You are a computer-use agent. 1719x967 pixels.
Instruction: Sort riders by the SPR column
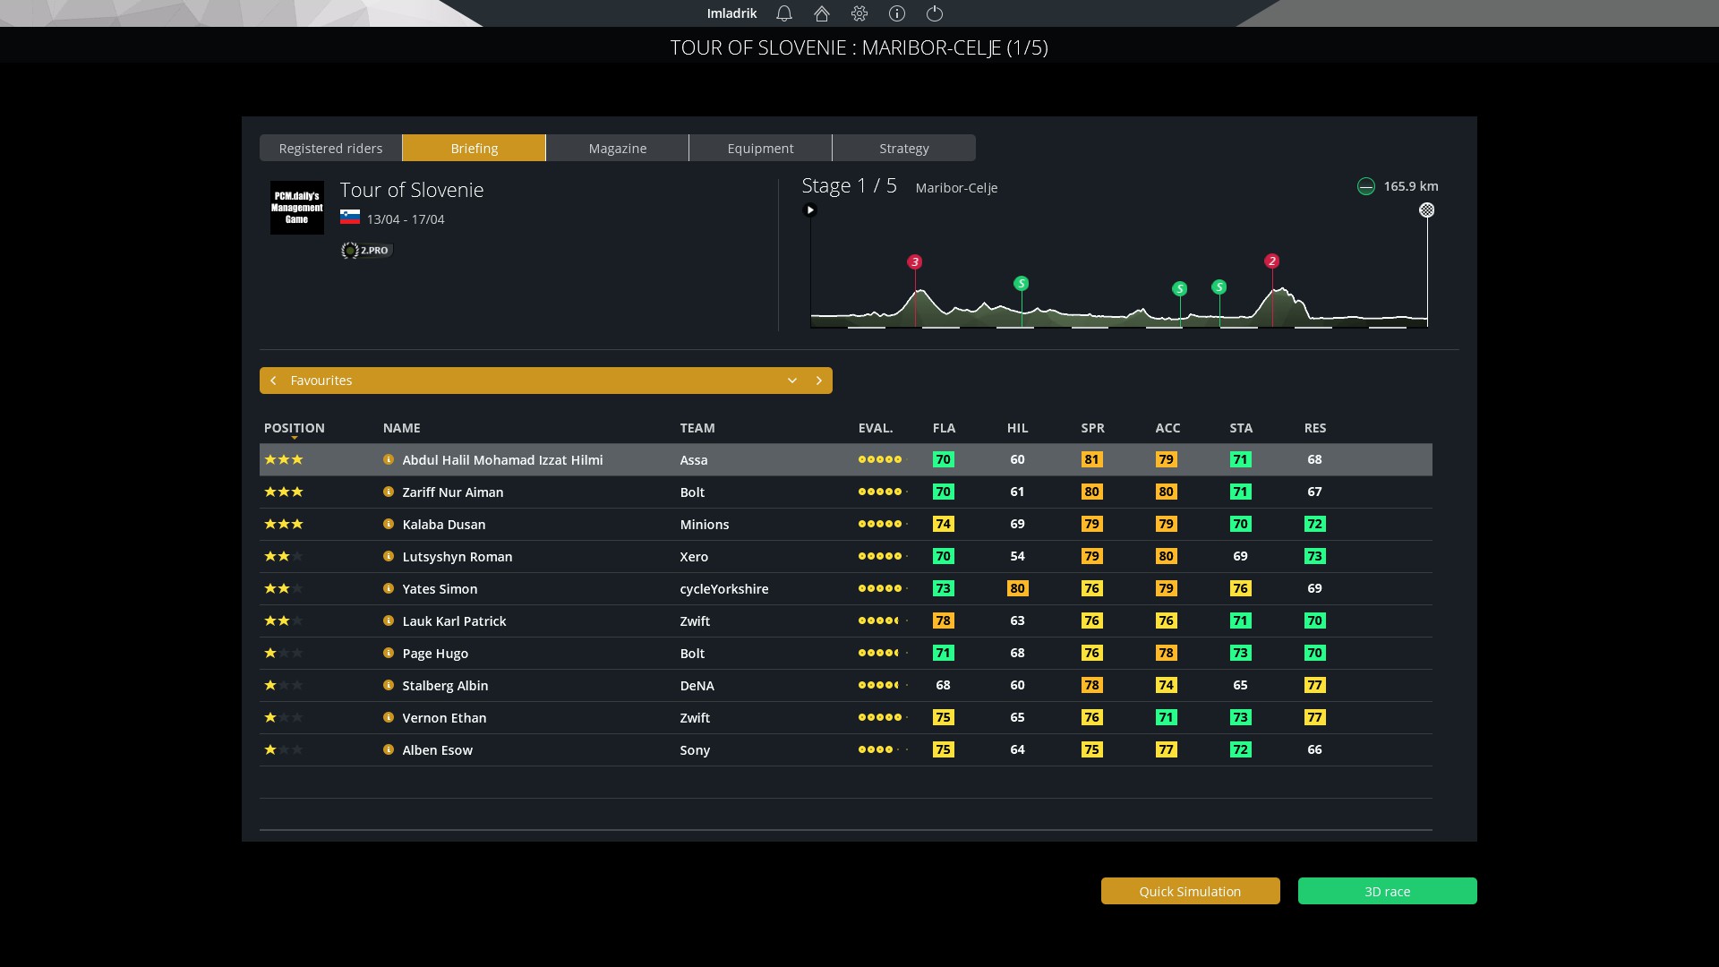[x=1092, y=428]
